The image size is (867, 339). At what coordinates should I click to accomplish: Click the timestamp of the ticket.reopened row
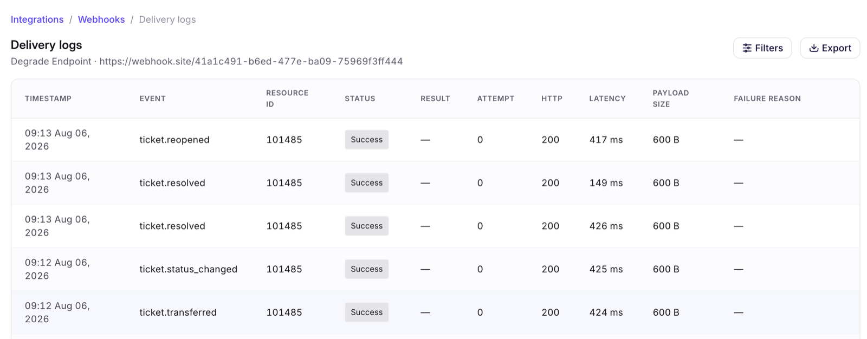coord(57,140)
